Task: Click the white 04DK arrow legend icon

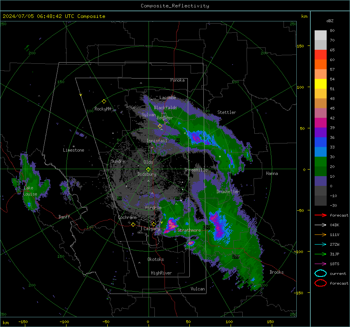Action: click(320, 225)
